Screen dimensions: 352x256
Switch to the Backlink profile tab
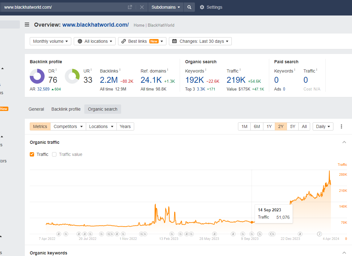[x=66, y=109]
